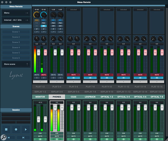
Task: Mute the first input channel
Action: click(37, 75)
